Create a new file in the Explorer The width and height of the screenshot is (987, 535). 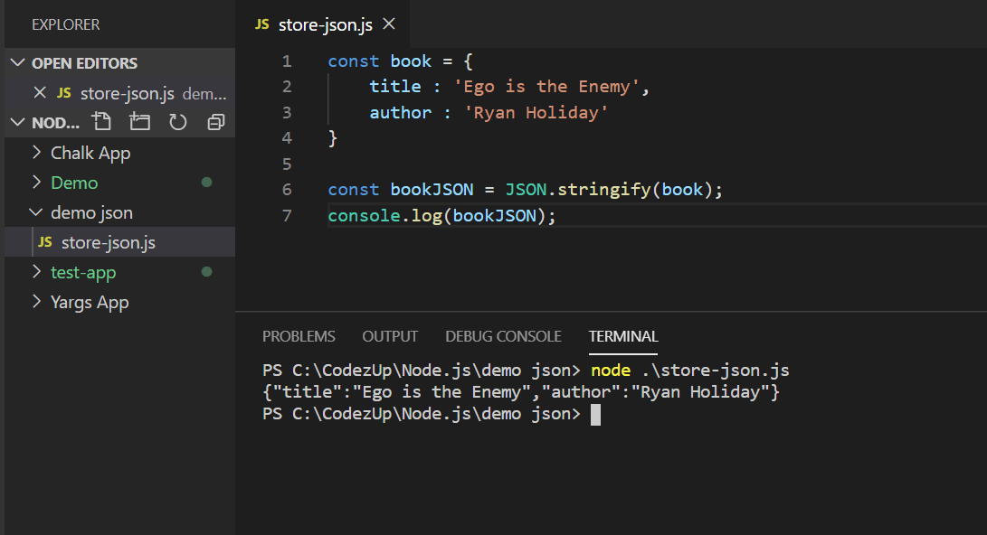click(x=101, y=121)
